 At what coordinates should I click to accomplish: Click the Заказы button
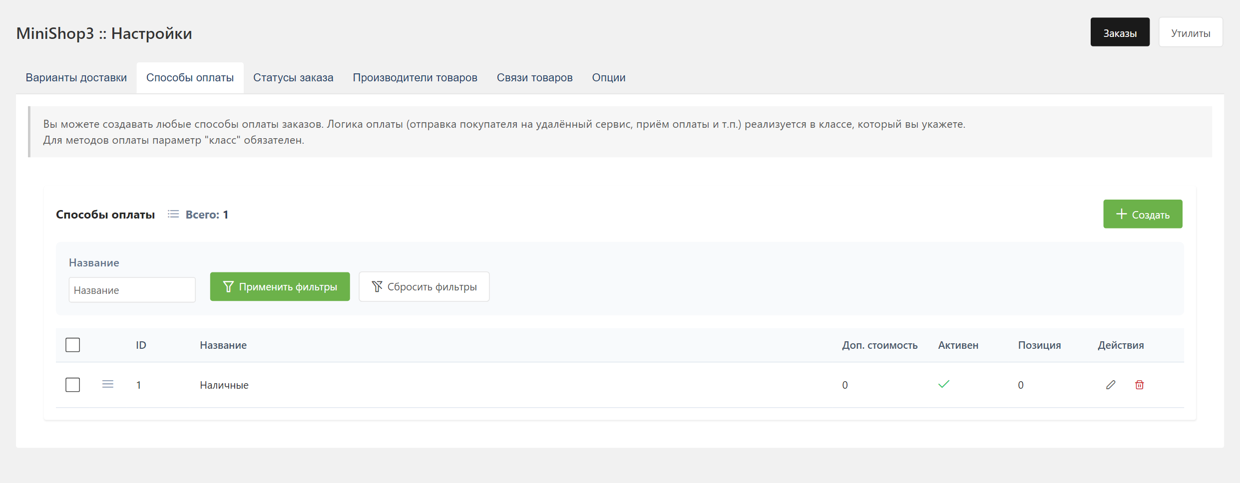[1120, 32]
